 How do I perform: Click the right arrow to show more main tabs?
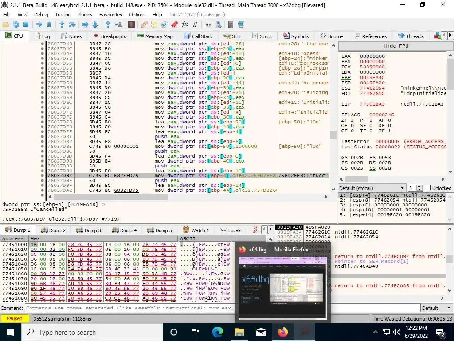(450, 36)
